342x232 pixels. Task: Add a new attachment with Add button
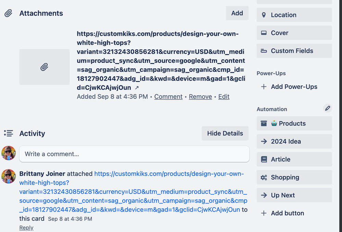tap(237, 13)
